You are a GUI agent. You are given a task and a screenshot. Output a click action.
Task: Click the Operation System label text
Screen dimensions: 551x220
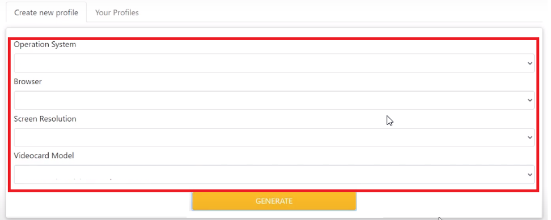pyautogui.click(x=45, y=45)
